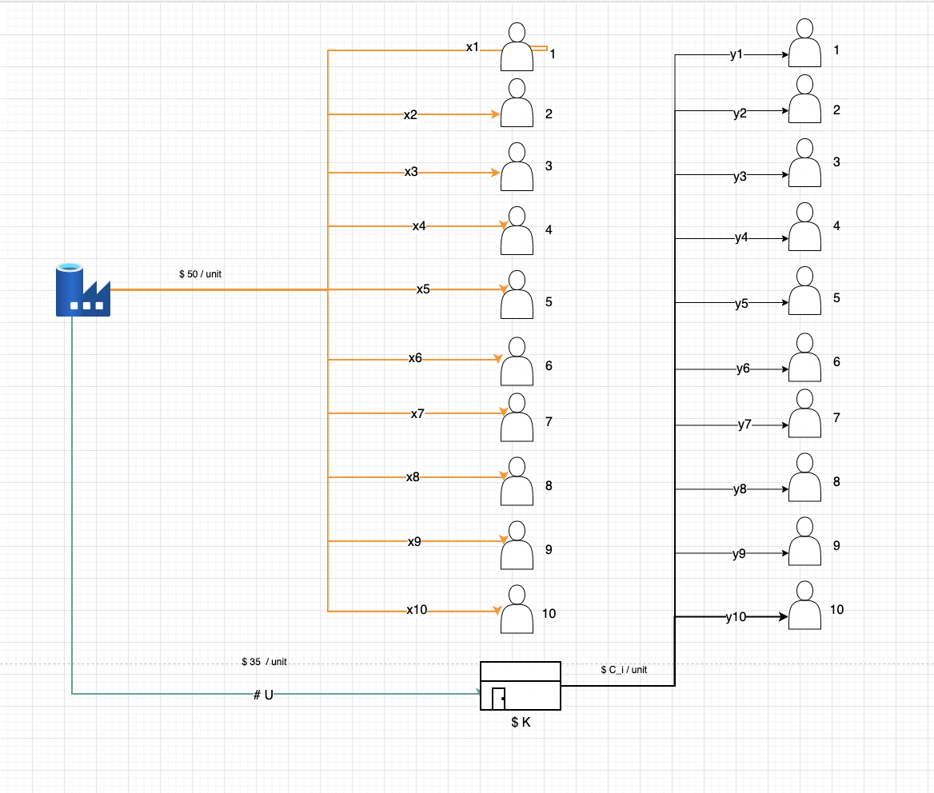Click the y7 edge label

tap(744, 425)
